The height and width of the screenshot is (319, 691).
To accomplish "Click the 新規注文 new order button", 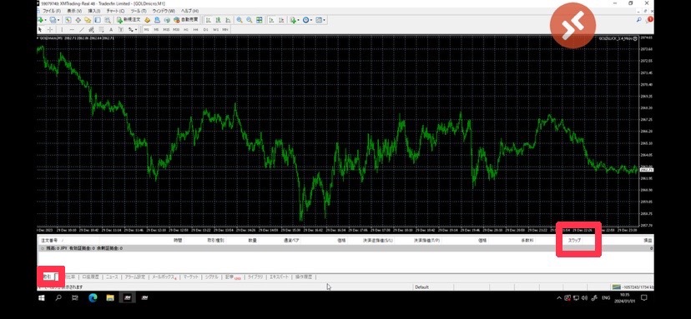I will coord(129,20).
